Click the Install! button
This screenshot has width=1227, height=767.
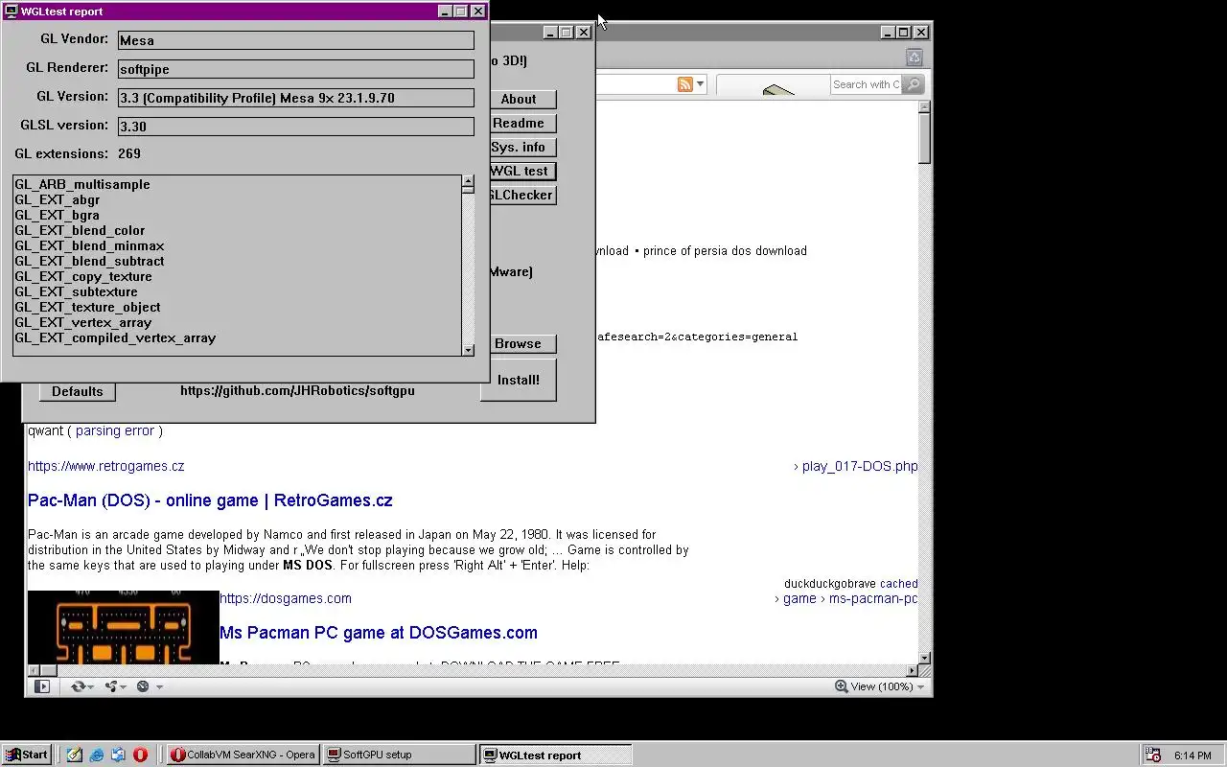click(x=519, y=380)
